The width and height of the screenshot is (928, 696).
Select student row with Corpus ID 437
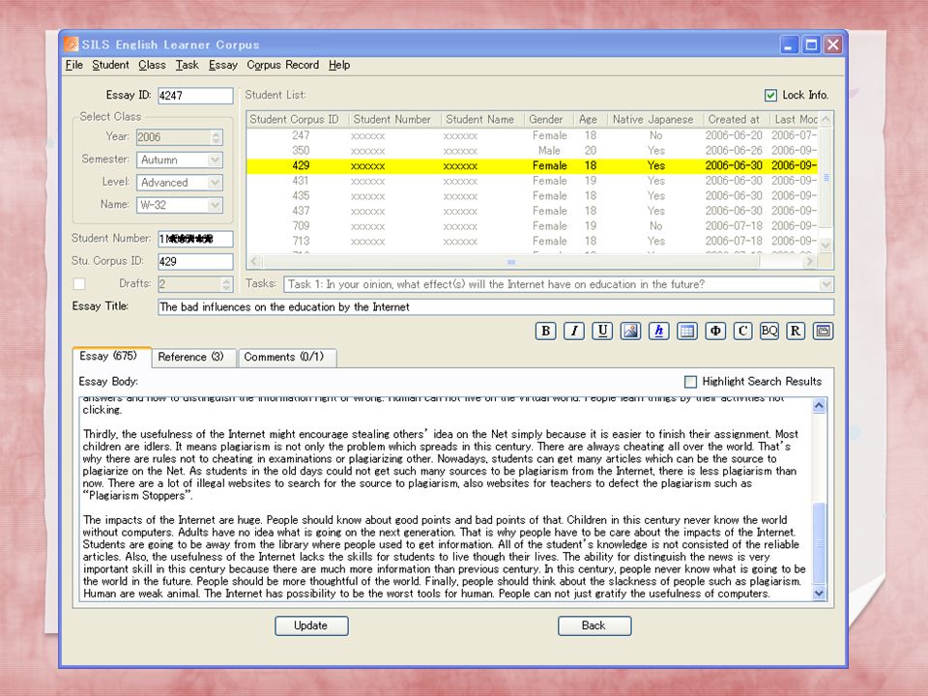tap(534, 212)
